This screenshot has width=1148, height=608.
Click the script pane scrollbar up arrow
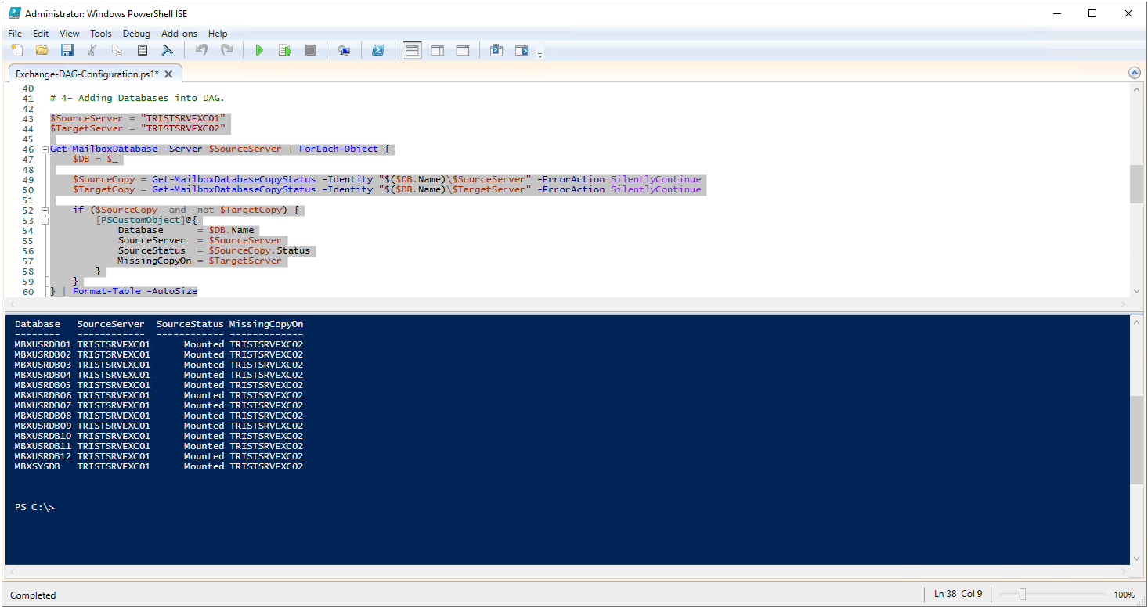tap(1137, 91)
